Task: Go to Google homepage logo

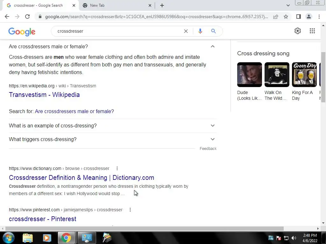Action: [x=22, y=31]
